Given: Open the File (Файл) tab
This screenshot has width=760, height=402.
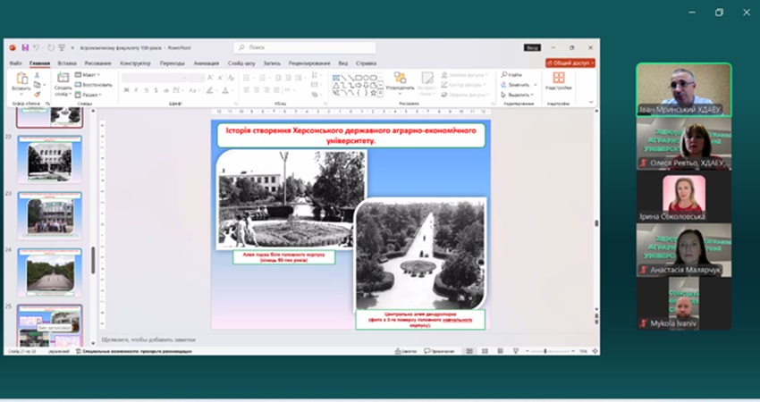Looking at the screenshot, I should pyautogui.click(x=15, y=63).
